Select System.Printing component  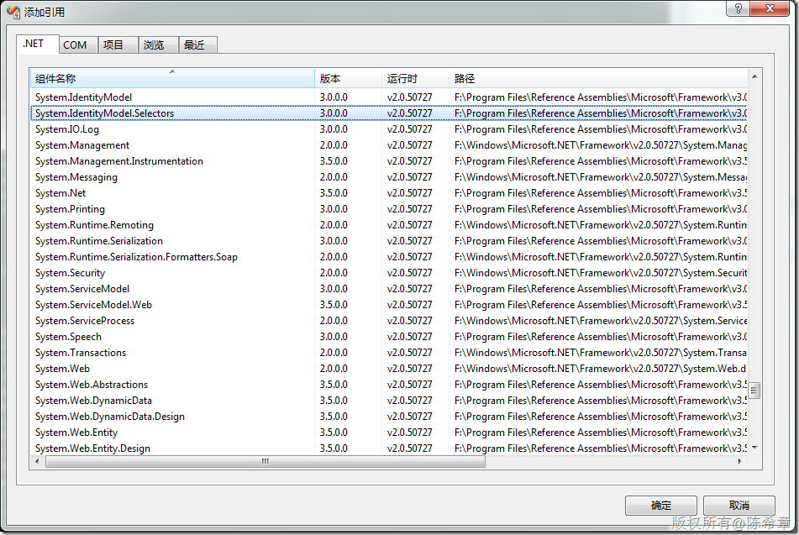[389, 209]
